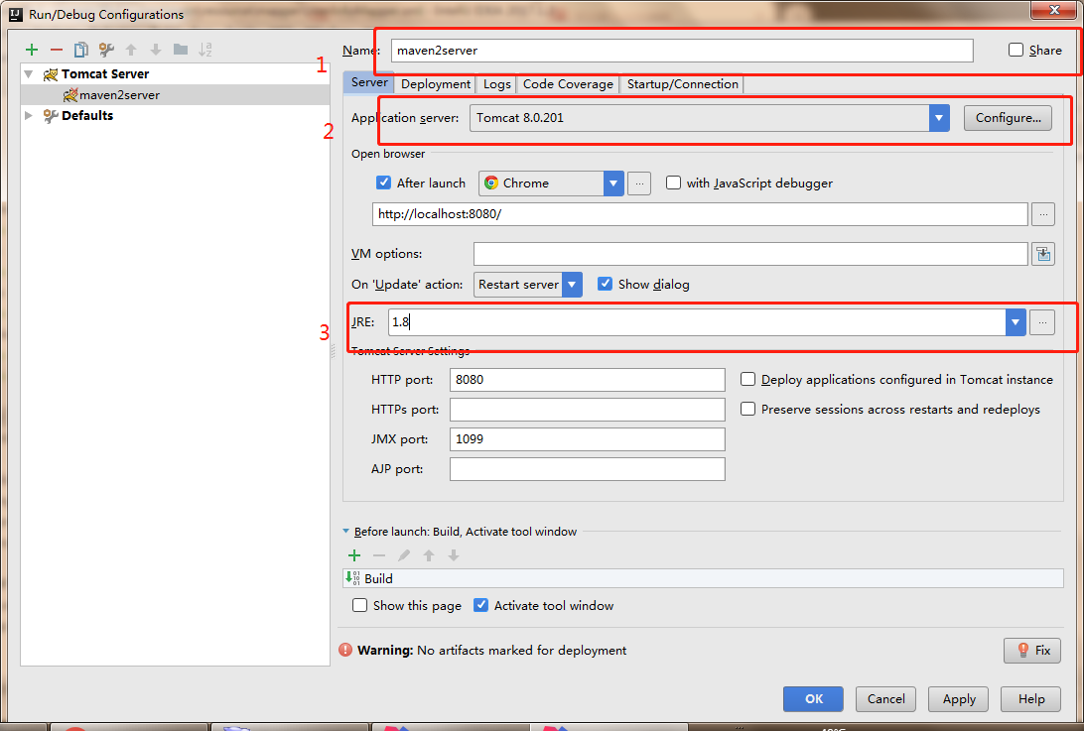Image resolution: width=1084 pixels, height=731 pixels.
Task: Click the Defaults wrench icon in tree
Action: point(51,116)
